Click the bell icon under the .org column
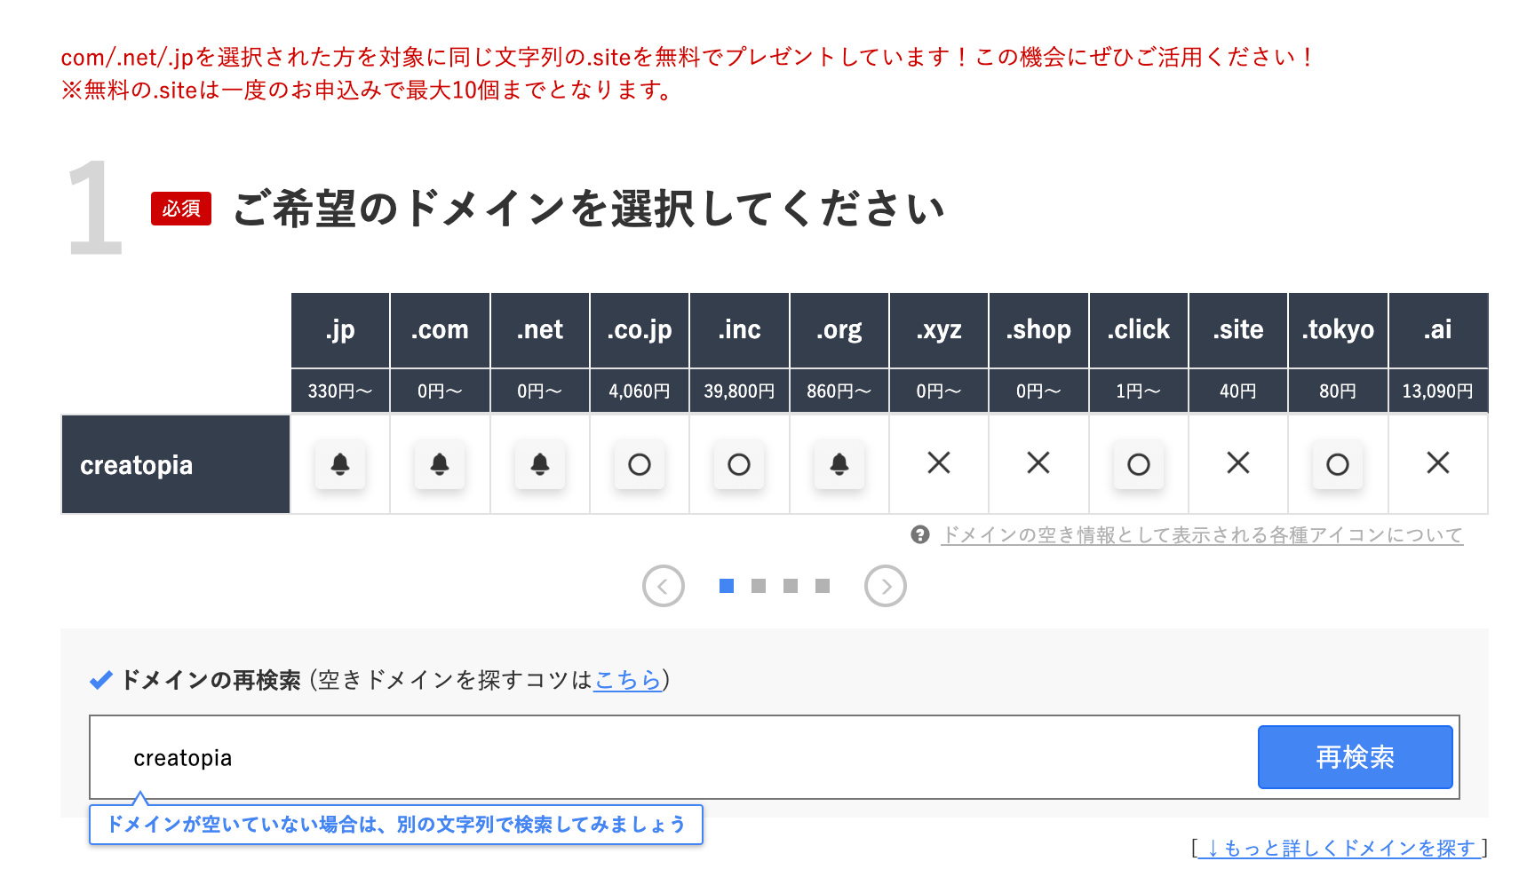This screenshot has width=1519, height=877. coord(839,464)
